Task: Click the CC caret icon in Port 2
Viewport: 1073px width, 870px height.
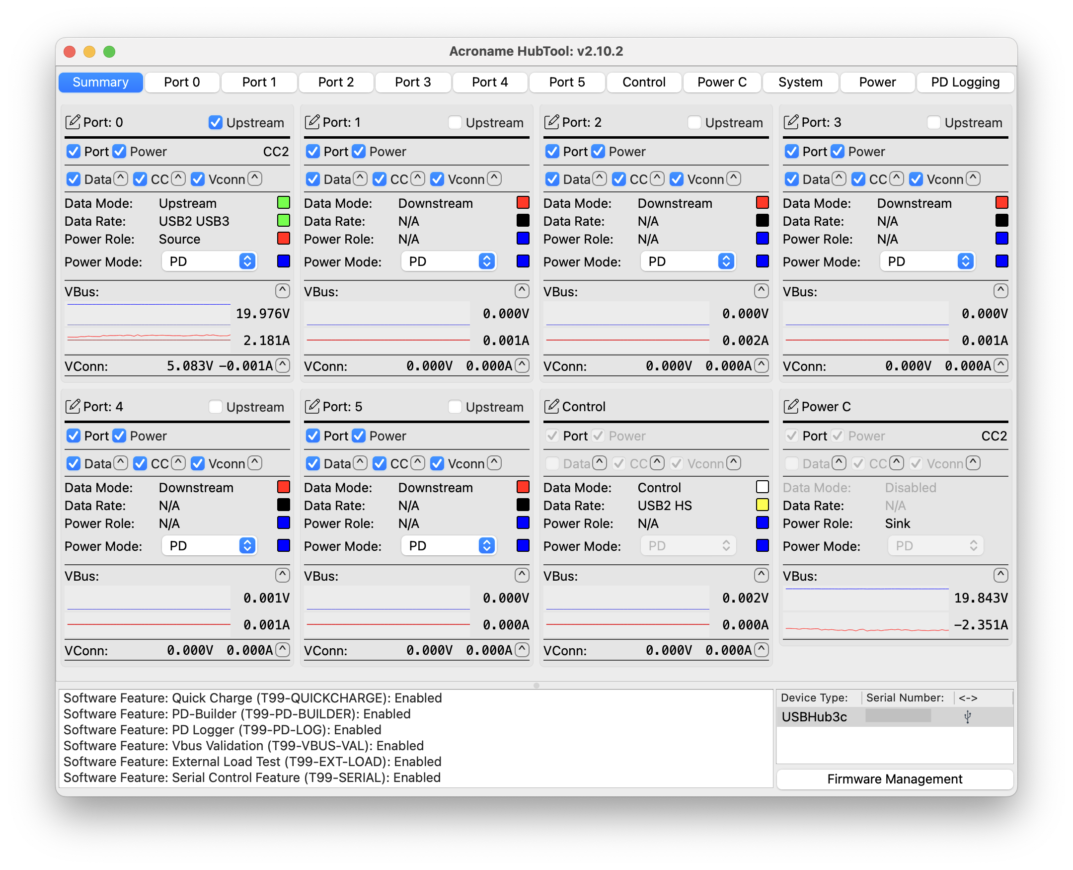Action: click(657, 178)
